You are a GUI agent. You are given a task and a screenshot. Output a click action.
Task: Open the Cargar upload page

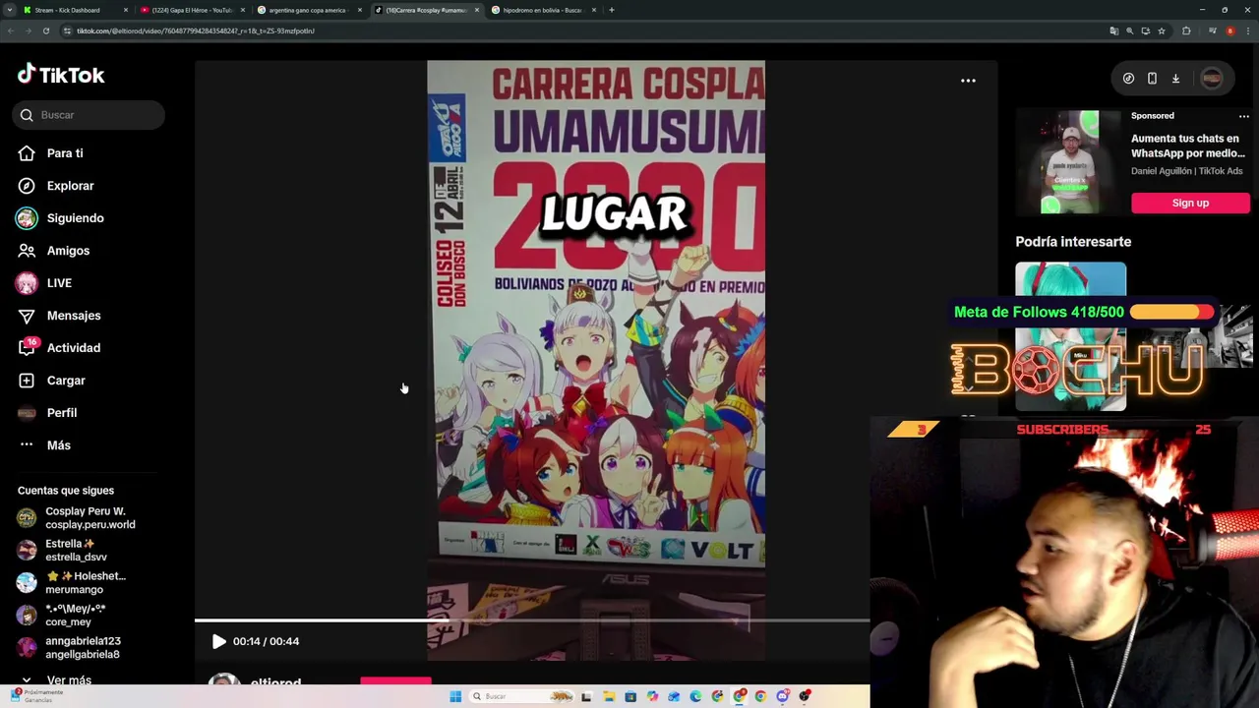tap(66, 381)
